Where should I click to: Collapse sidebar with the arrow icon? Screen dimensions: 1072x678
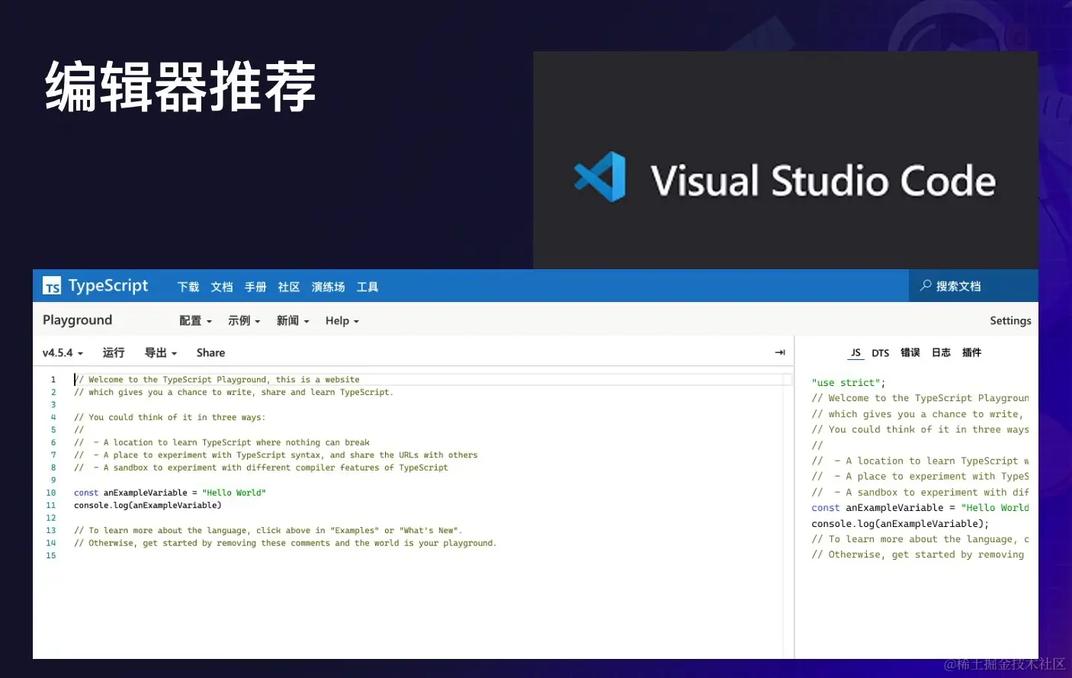click(780, 352)
